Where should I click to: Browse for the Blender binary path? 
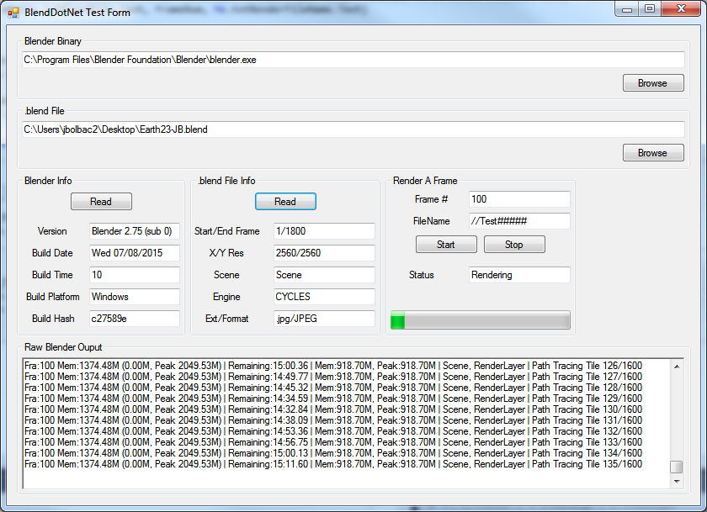(653, 83)
